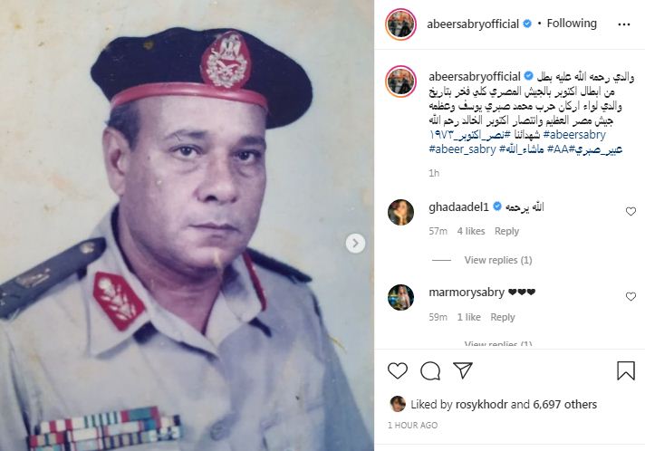The width and height of the screenshot is (645, 451).
Task: Share the post via paper plane icon
Action: [463, 370]
